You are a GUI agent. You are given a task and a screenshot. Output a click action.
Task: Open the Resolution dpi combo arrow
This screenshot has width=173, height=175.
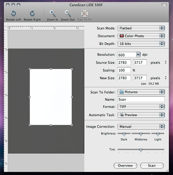tap(138, 54)
